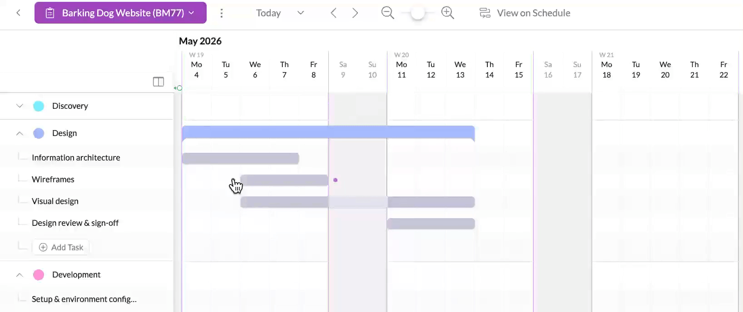The image size is (743, 312).
Task: Collapse the Development phase
Action: 20,275
